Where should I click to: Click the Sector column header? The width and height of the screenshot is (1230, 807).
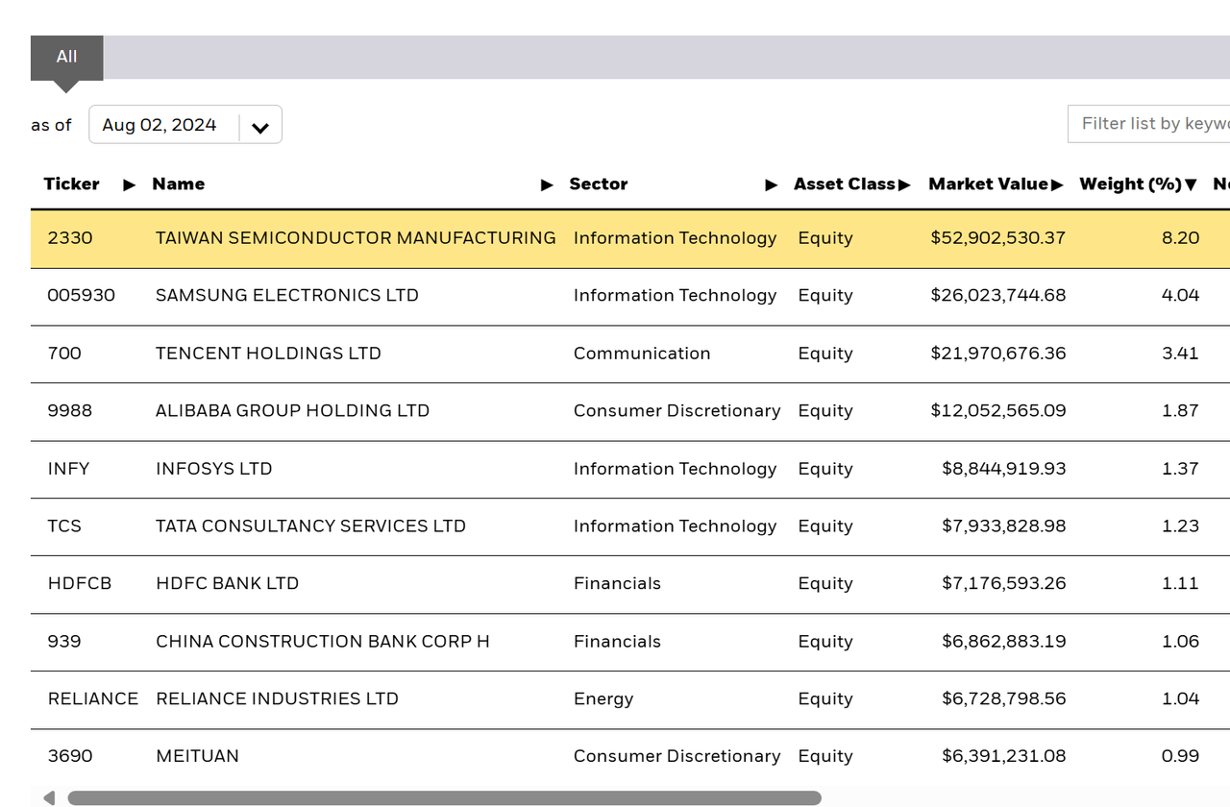tap(599, 183)
